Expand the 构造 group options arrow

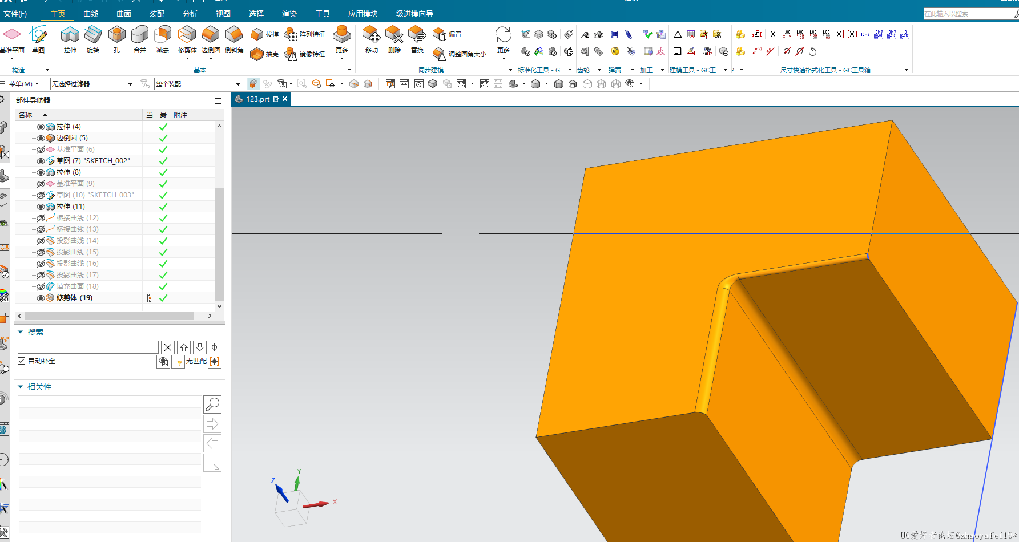click(47, 70)
